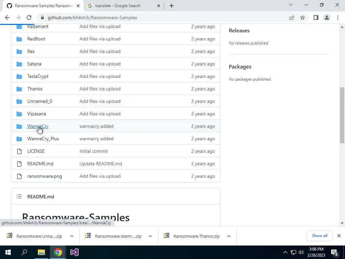Open the volume speaker tray icon
This screenshot has width=345, height=259.
[301, 252]
